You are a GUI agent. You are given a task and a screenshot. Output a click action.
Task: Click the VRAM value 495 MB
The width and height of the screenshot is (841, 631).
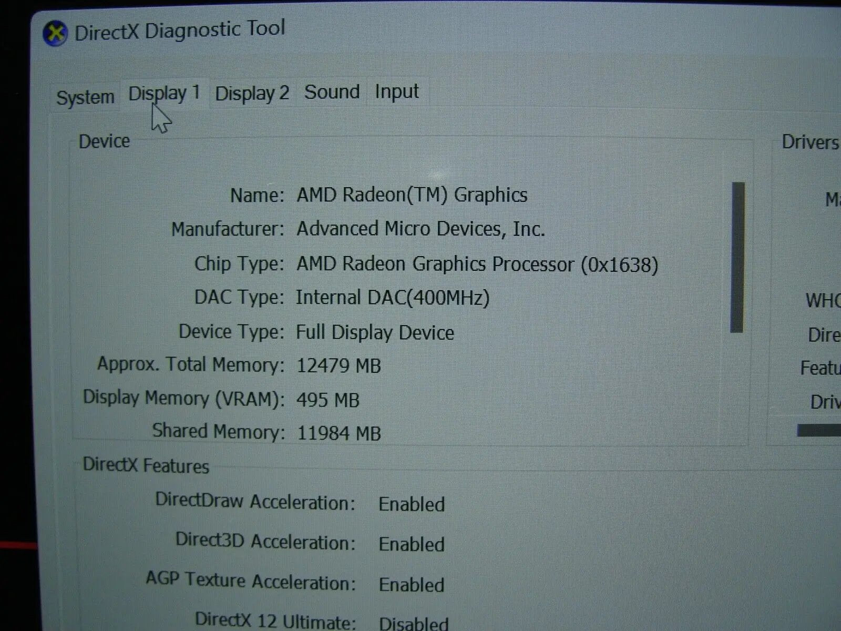328,400
